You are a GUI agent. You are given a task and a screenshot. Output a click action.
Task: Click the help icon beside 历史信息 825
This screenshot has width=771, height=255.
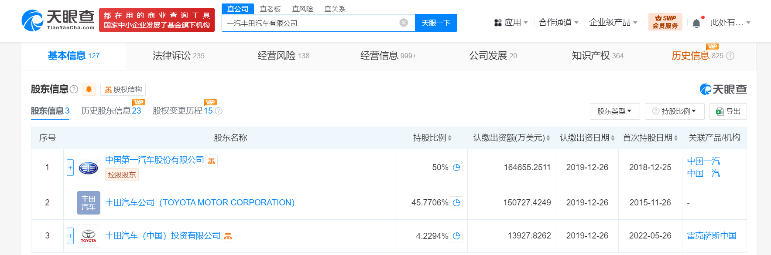[730, 56]
